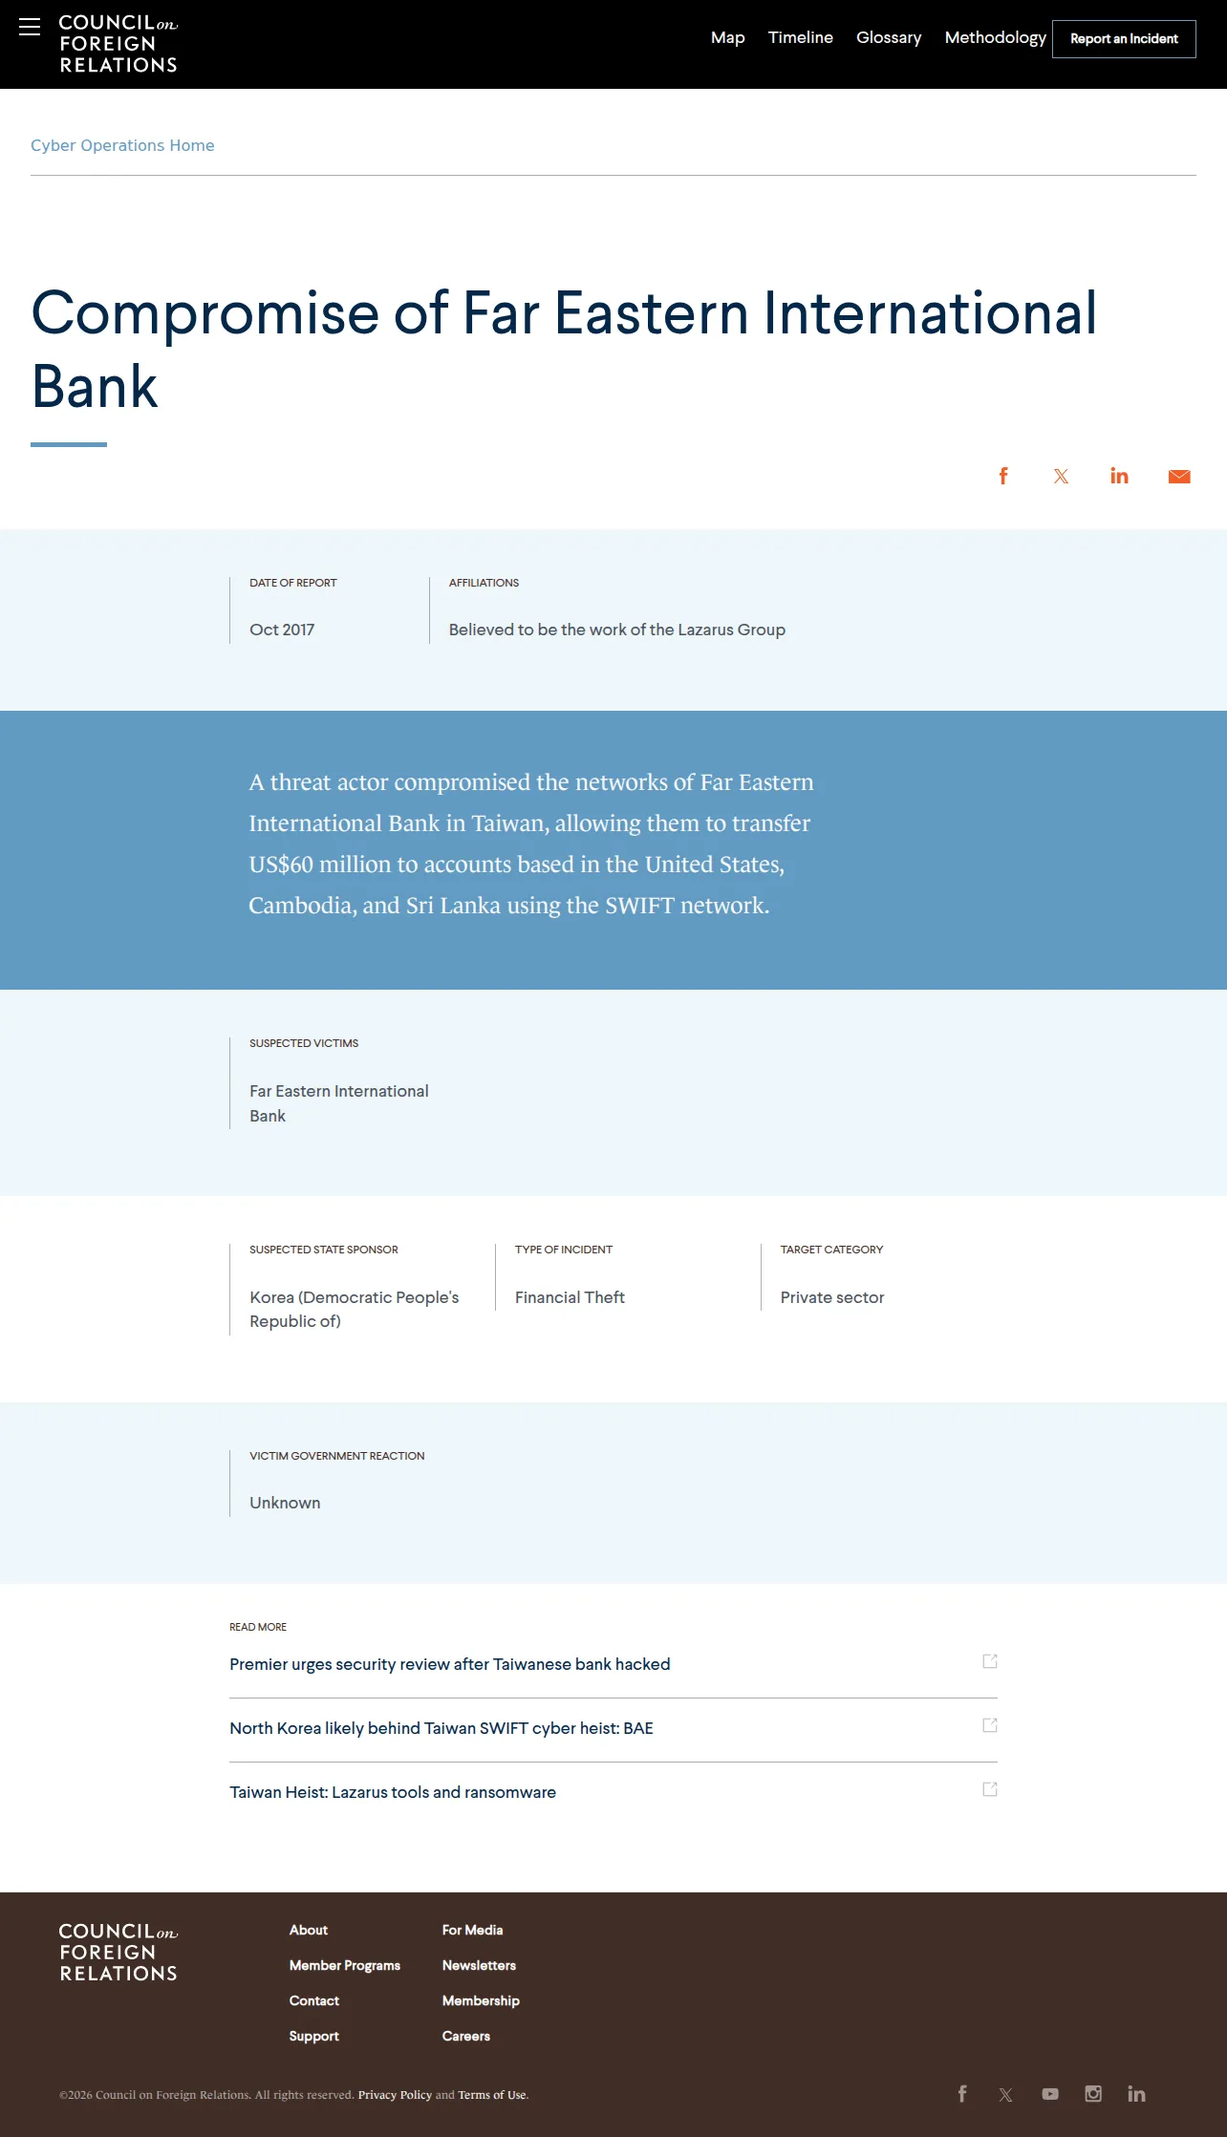Open the Careers footer link
The height and width of the screenshot is (2137, 1227).
[x=466, y=2036]
